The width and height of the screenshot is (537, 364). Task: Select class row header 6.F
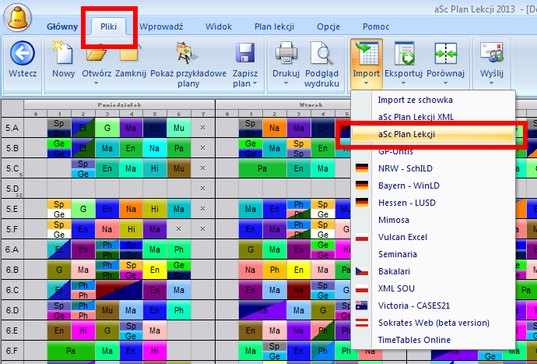(12, 351)
